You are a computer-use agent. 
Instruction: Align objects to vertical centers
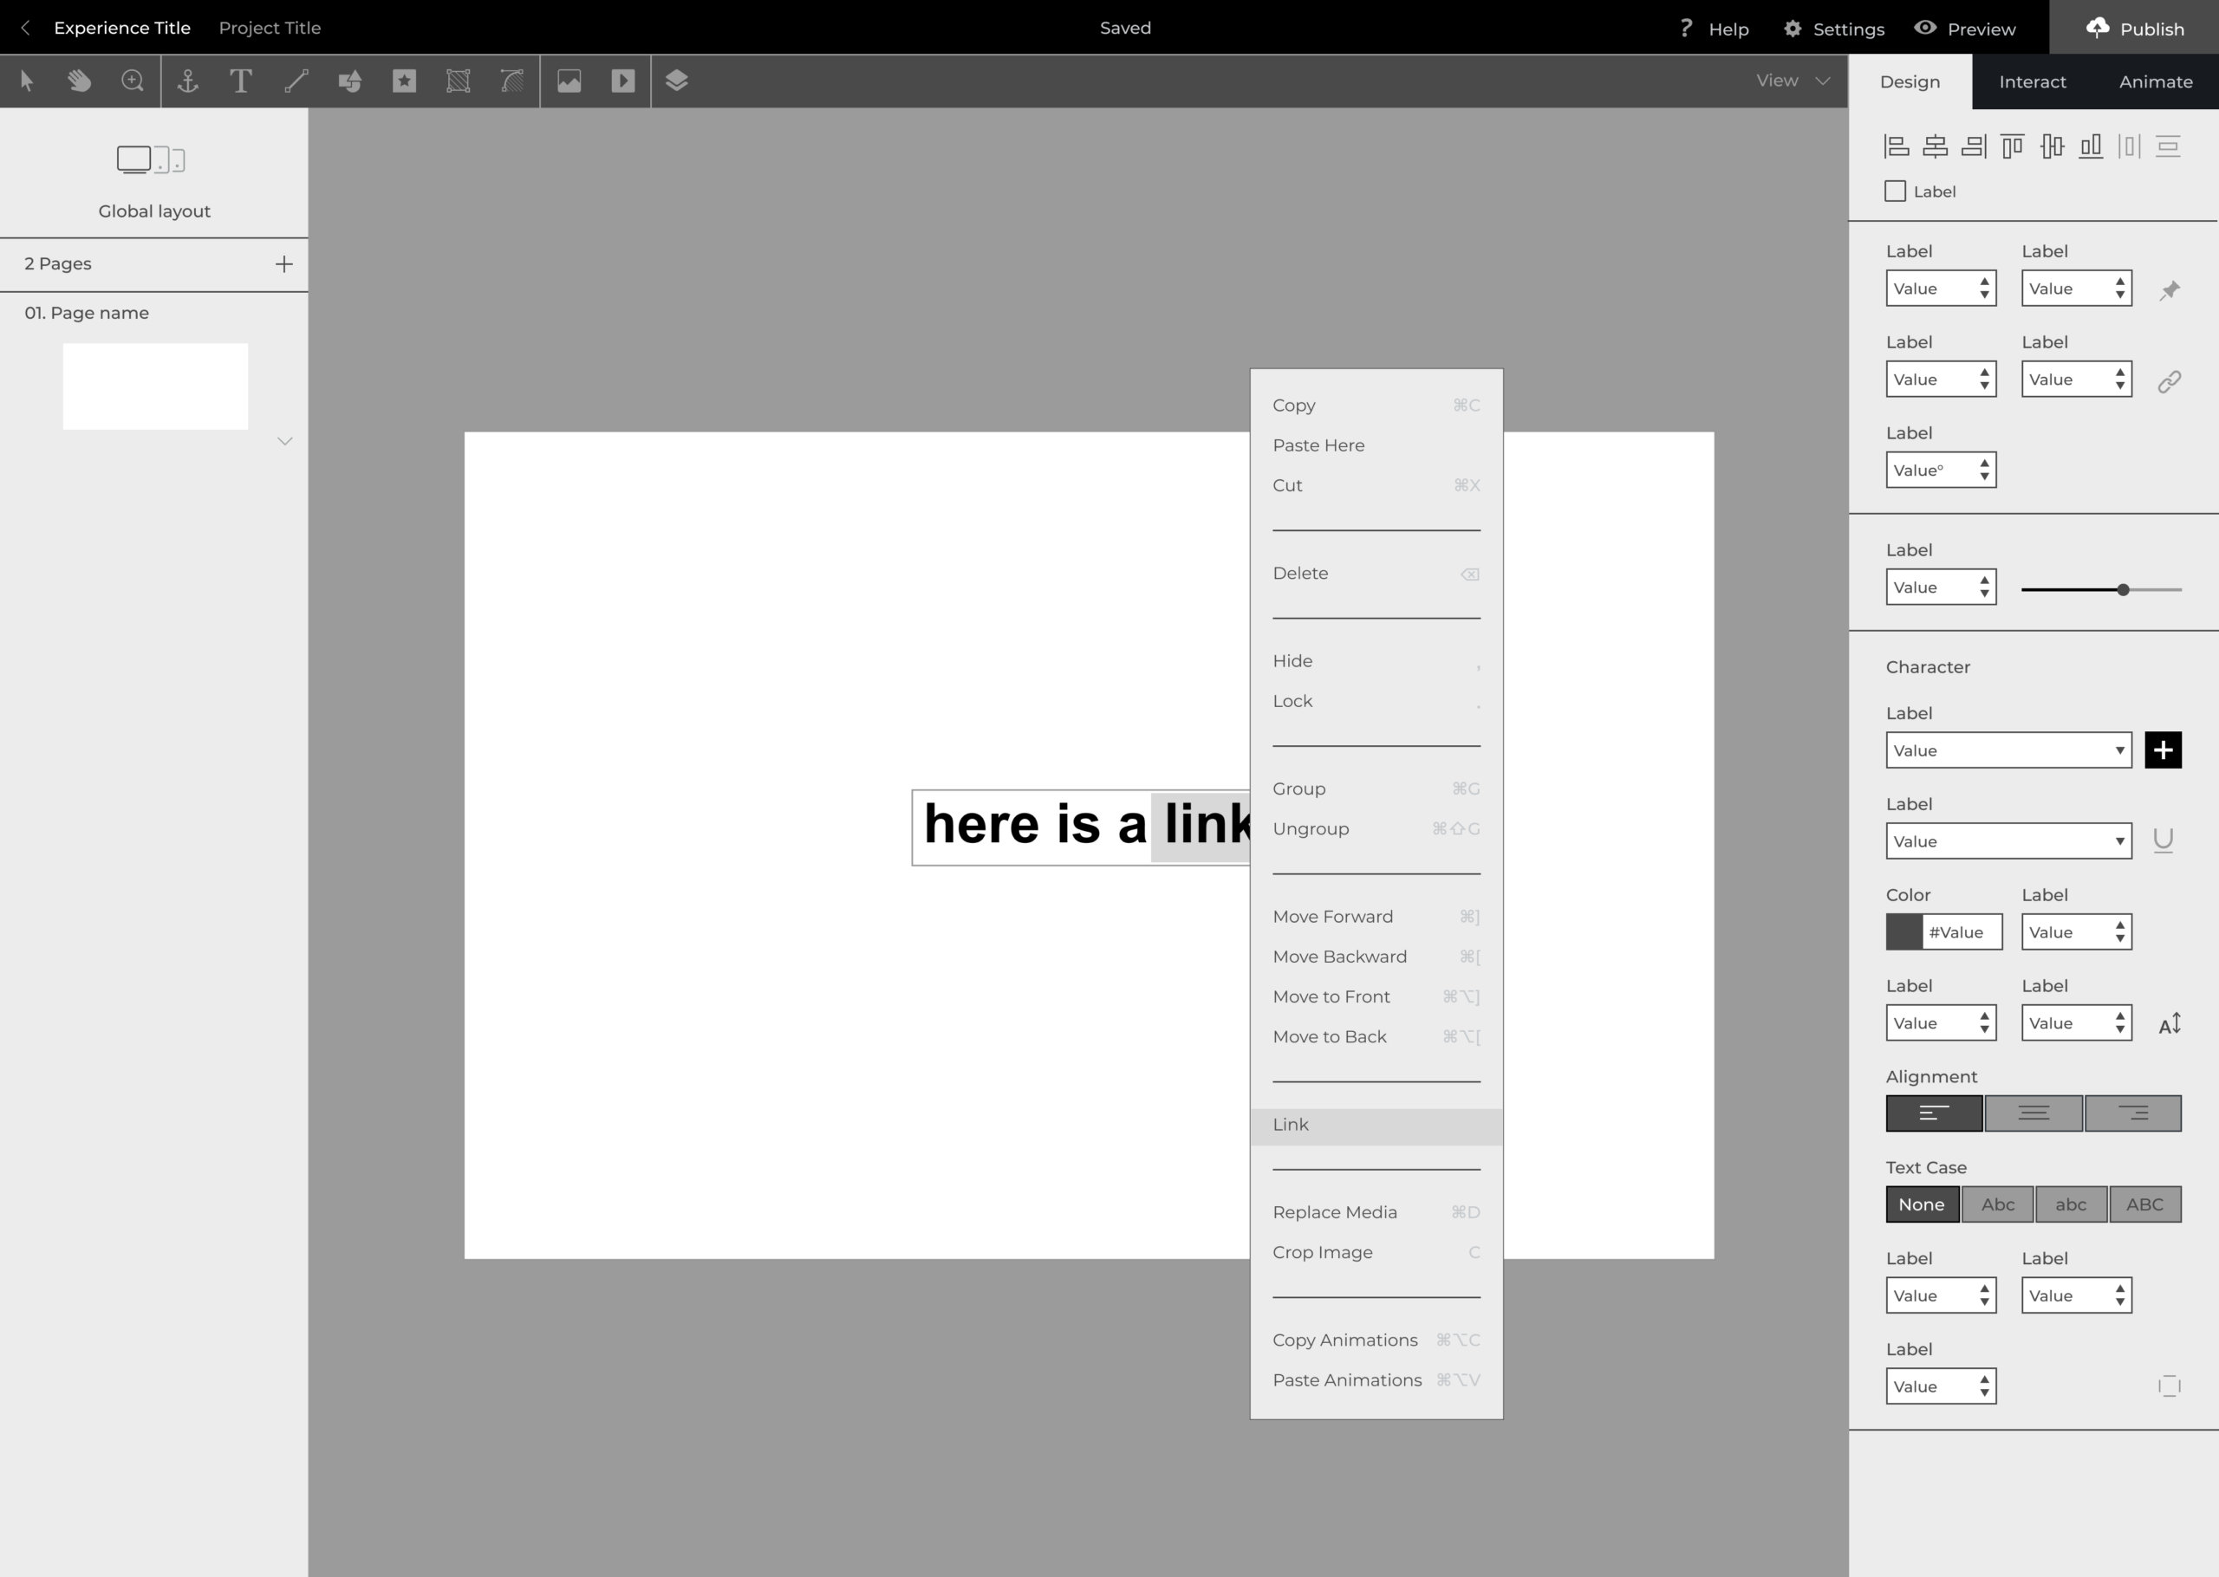click(x=2052, y=146)
